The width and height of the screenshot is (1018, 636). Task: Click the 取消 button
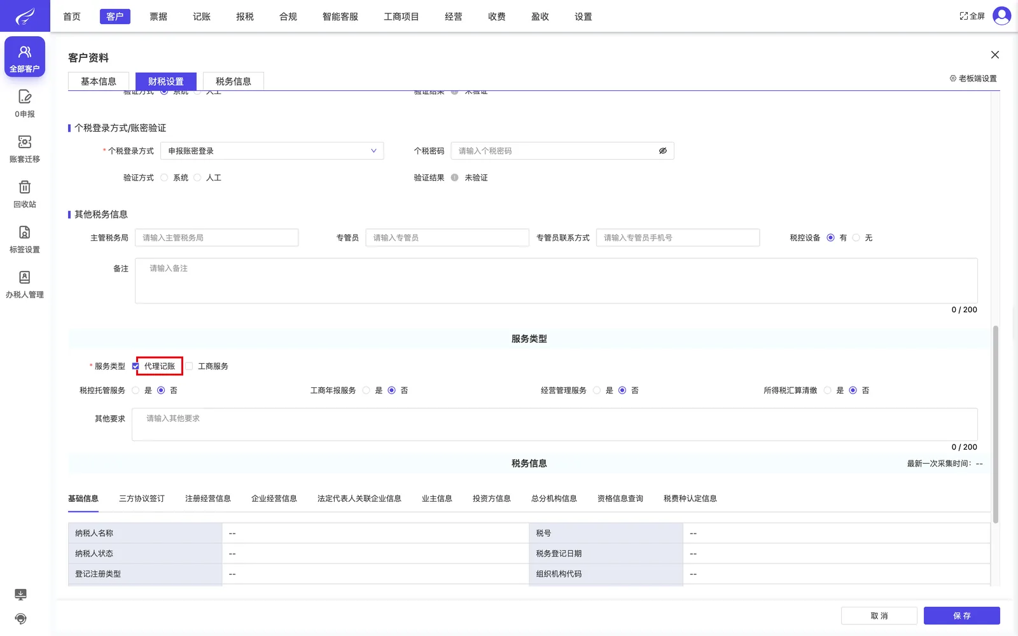pos(879,616)
